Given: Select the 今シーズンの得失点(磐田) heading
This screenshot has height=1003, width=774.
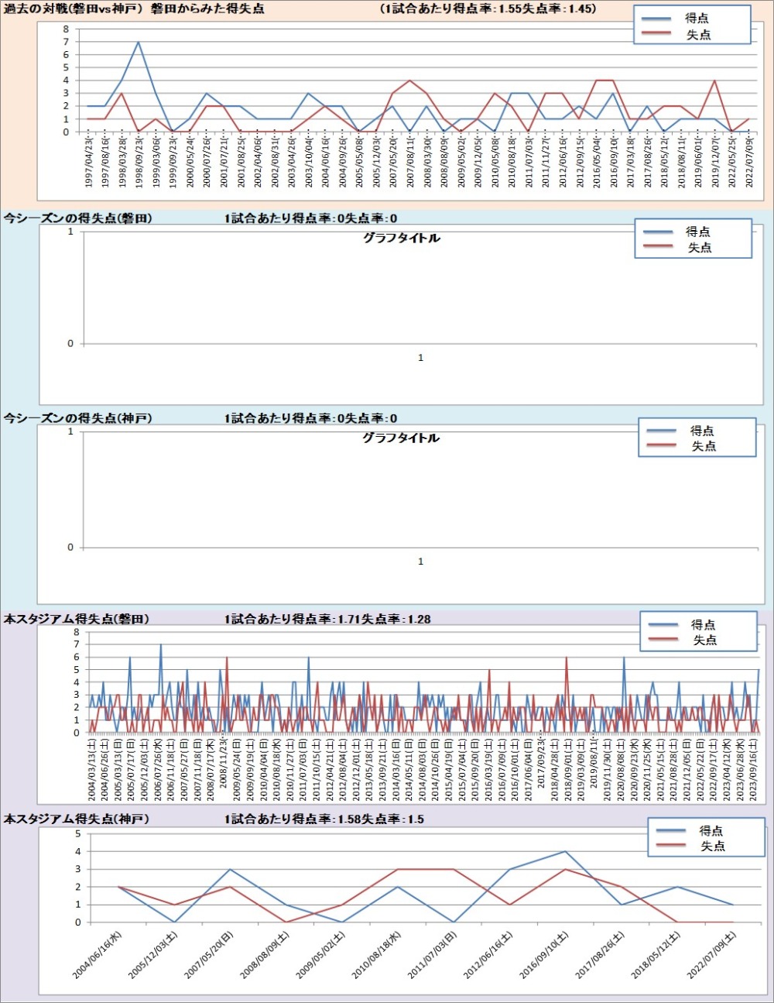Looking at the screenshot, I should [x=77, y=218].
